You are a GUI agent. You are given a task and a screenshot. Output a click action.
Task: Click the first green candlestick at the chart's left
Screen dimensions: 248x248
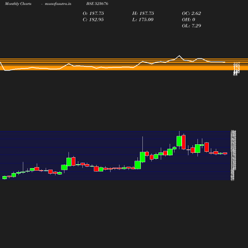(x=4, y=178)
